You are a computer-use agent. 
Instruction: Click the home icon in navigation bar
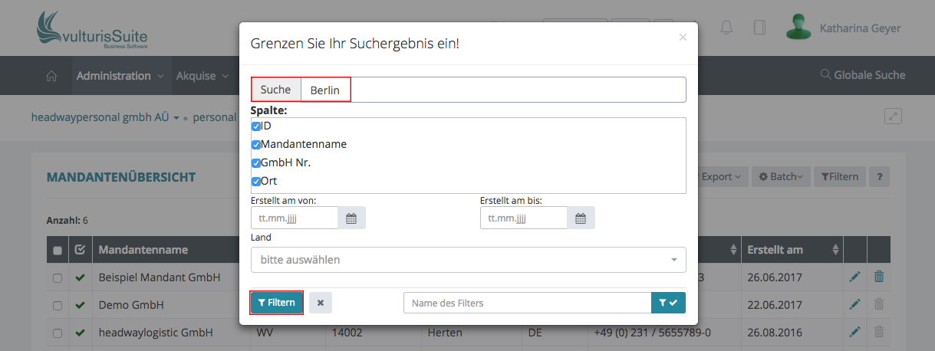coord(52,76)
